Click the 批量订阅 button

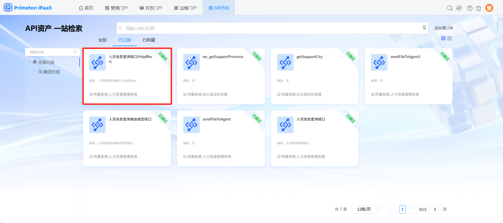(443, 28)
